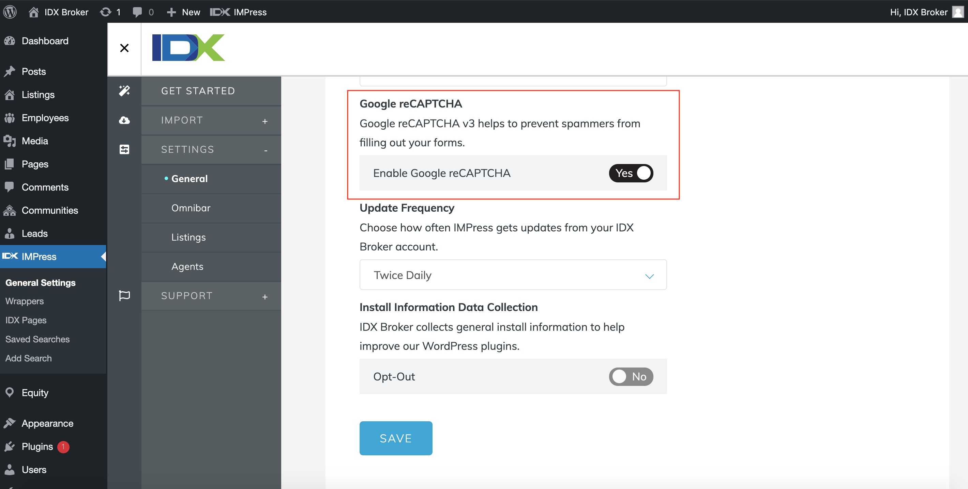This screenshot has height=489, width=968.
Task: Open Dashboard in WordPress sidebar
Action: click(x=54, y=41)
